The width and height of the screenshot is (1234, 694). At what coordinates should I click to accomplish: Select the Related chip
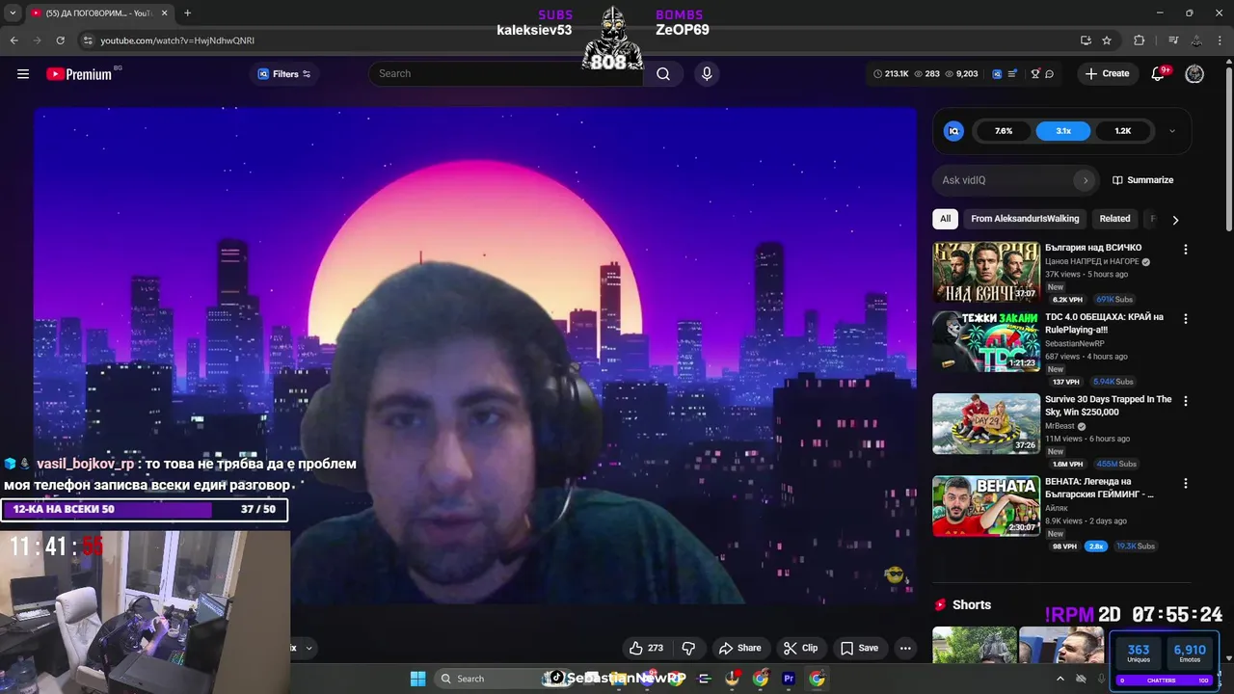tap(1114, 219)
